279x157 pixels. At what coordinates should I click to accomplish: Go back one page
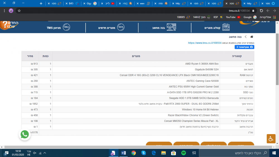[268, 11]
